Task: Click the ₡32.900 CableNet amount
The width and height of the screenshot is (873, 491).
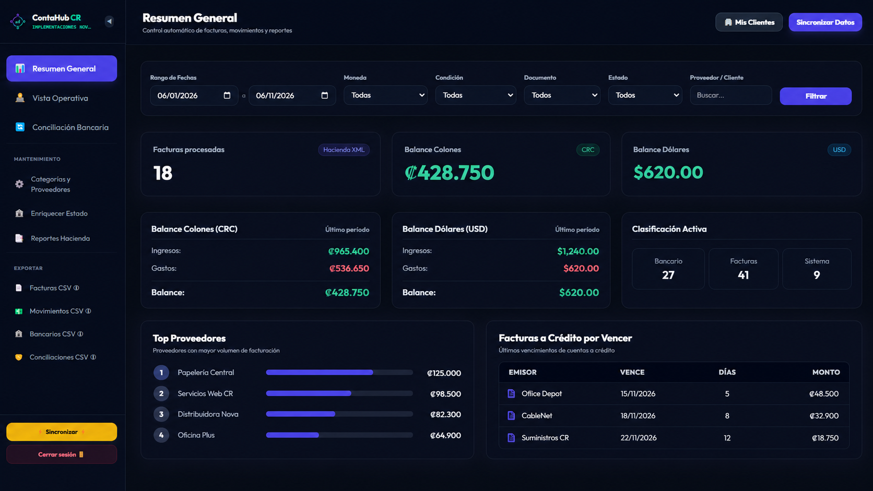Action: 824,416
